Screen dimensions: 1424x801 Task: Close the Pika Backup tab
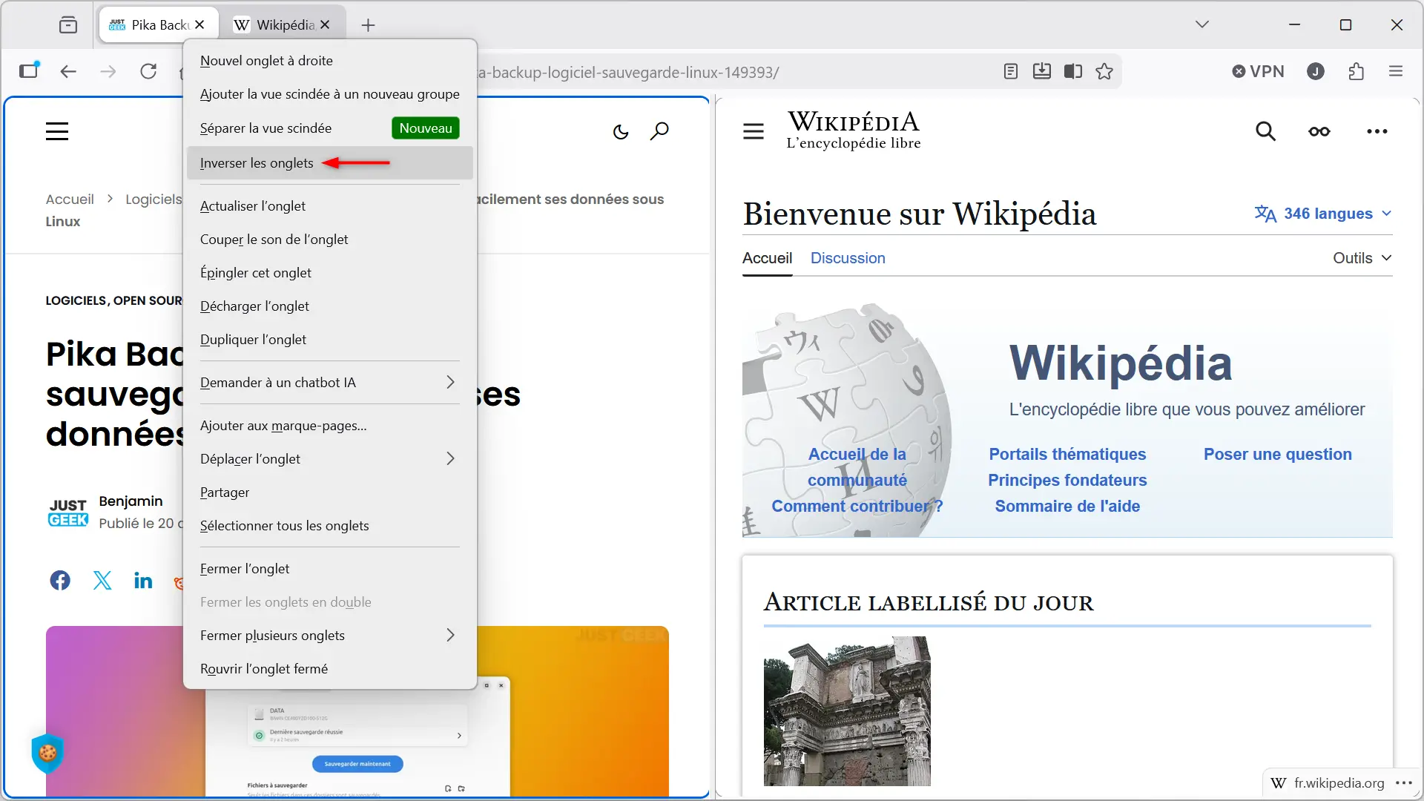click(x=200, y=24)
